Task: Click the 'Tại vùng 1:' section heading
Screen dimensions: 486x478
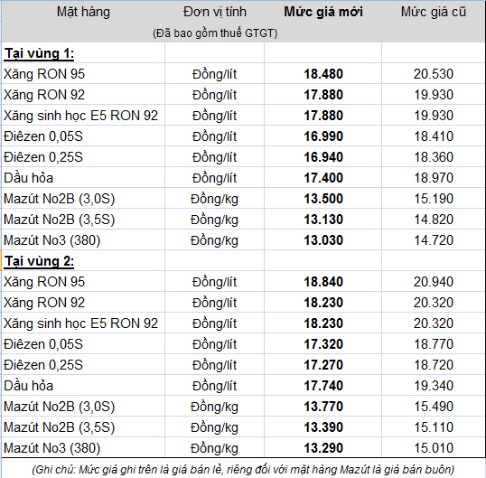Action: (x=40, y=53)
